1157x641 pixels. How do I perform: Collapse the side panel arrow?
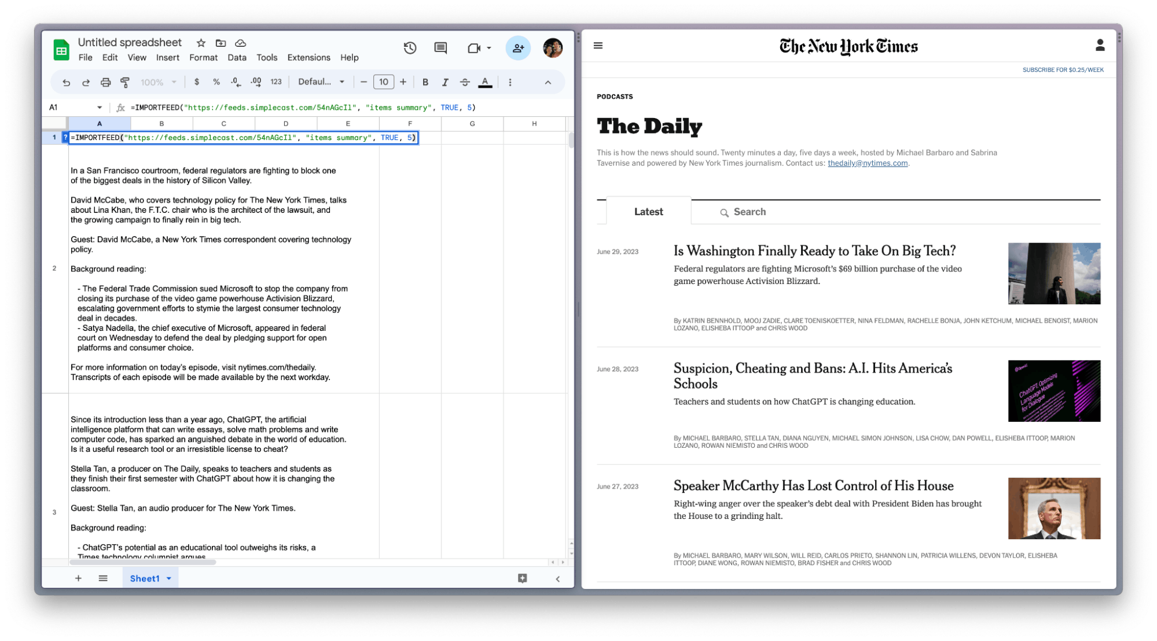coord(557,579)
